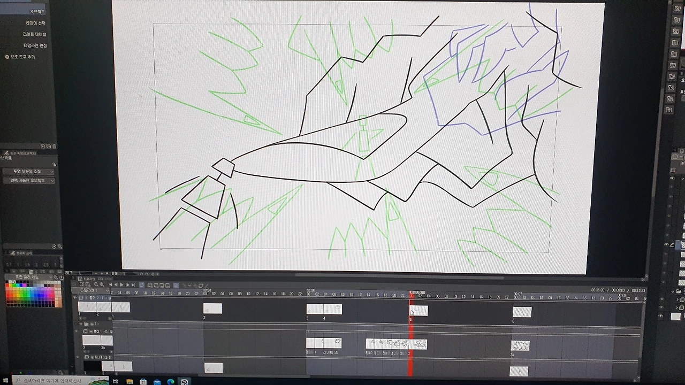Open the 표준 컬러 세트 color set dropdown
The width and height of the screenshot is (685, 385).
click(x=28, y=277)
